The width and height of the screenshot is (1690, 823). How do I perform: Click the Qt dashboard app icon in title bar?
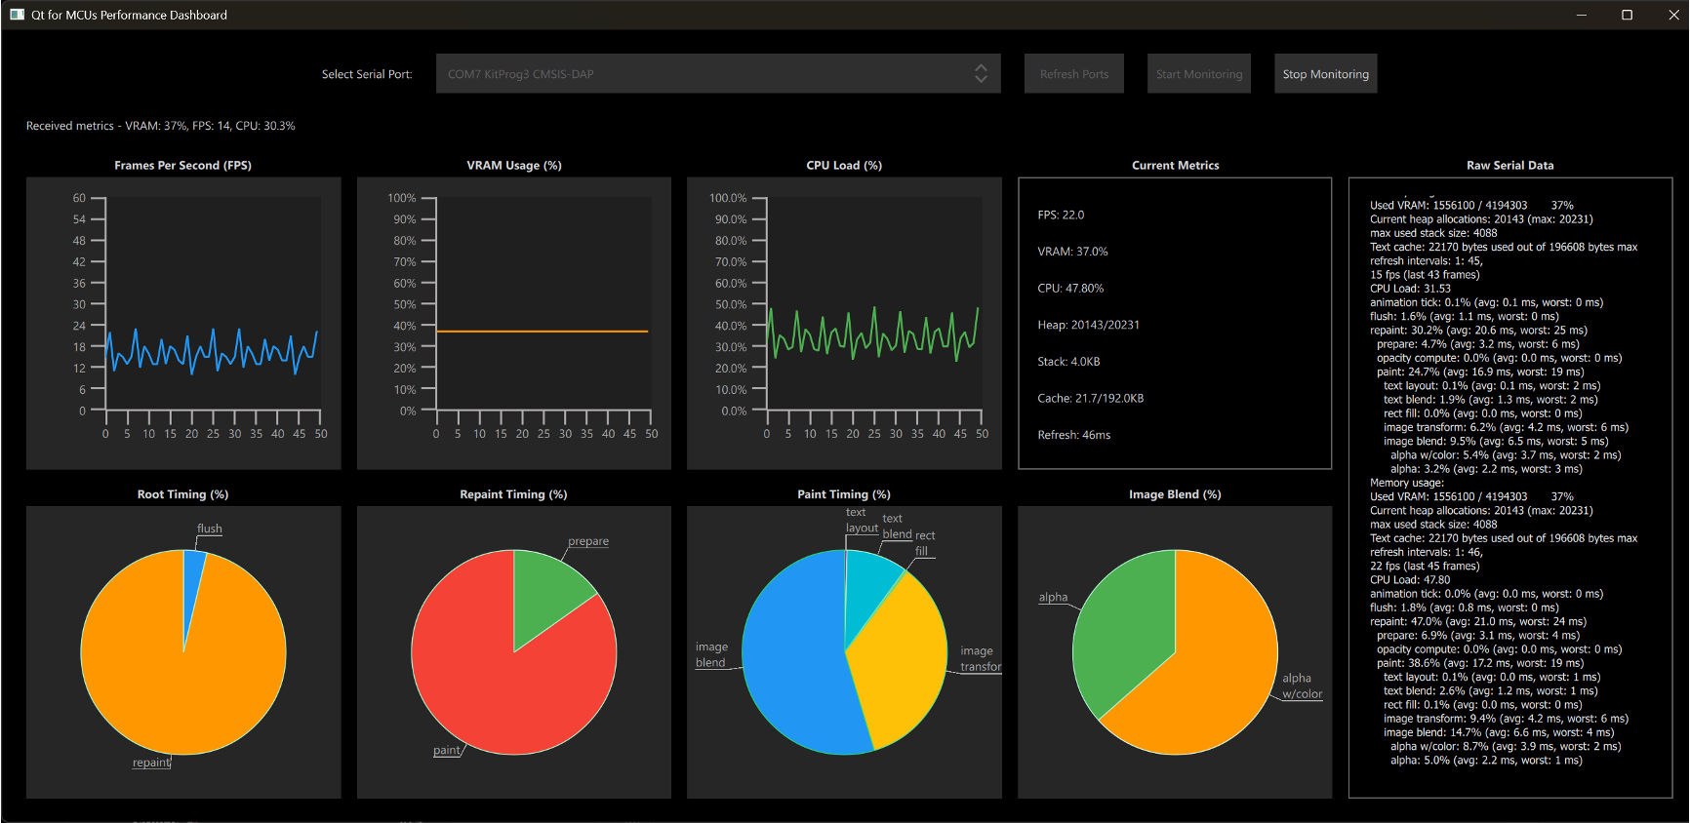coord(17,15)
